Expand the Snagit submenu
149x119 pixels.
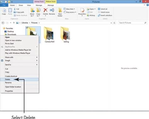tap(37, 61)
